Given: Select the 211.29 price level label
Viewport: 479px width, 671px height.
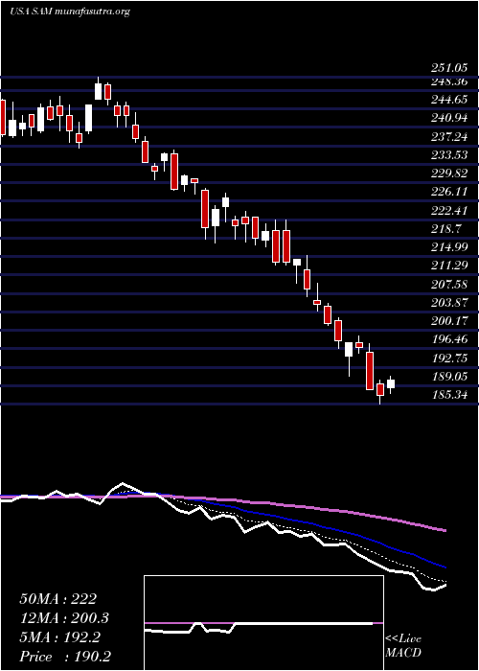Looking at the screenshot, I should click(448, 266).
